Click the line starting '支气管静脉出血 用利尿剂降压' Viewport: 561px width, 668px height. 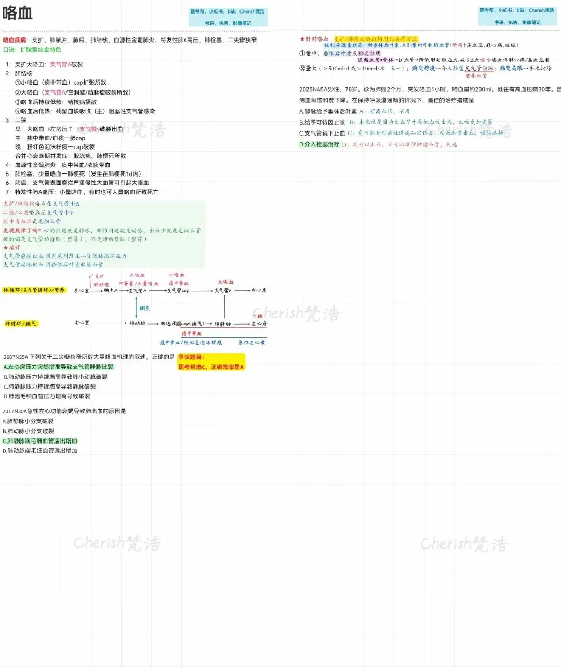[x=65, y=256]
